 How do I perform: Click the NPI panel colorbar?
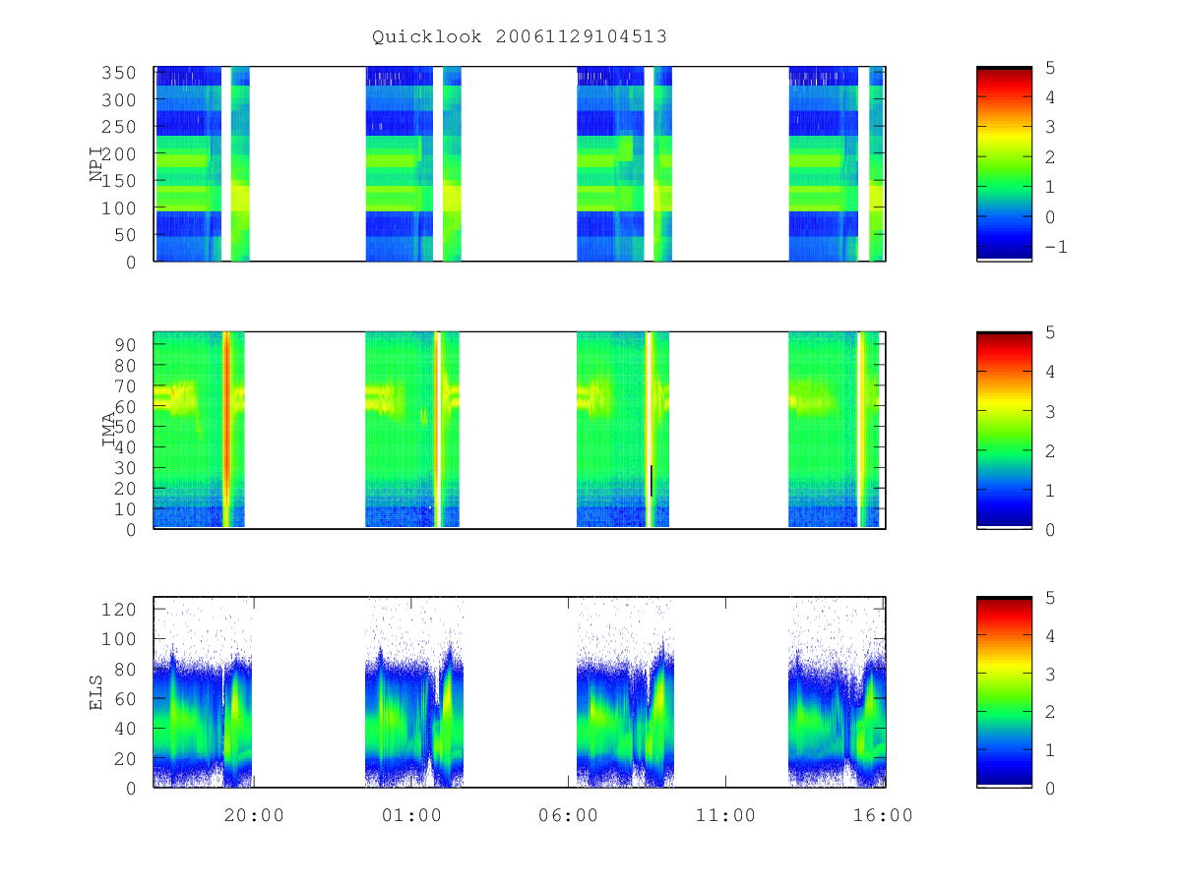pyautogui.click(x=1004, y=164)
